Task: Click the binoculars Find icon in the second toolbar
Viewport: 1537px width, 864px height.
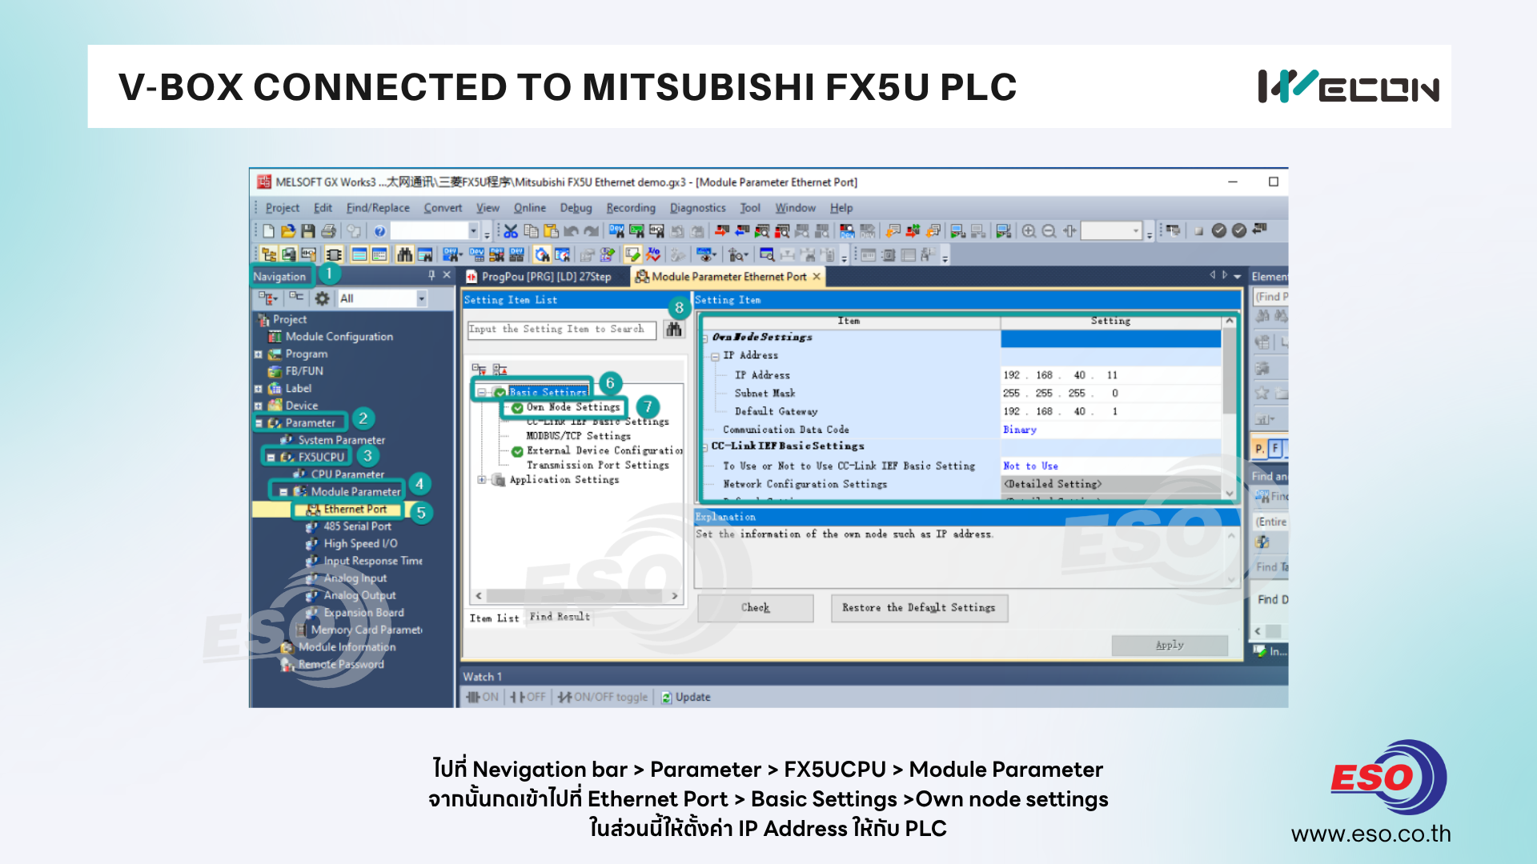Action: point(404,255)
